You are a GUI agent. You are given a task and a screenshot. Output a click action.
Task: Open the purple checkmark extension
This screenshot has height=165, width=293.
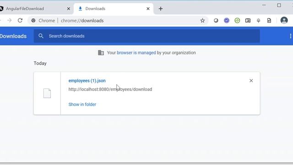(227, 20)
